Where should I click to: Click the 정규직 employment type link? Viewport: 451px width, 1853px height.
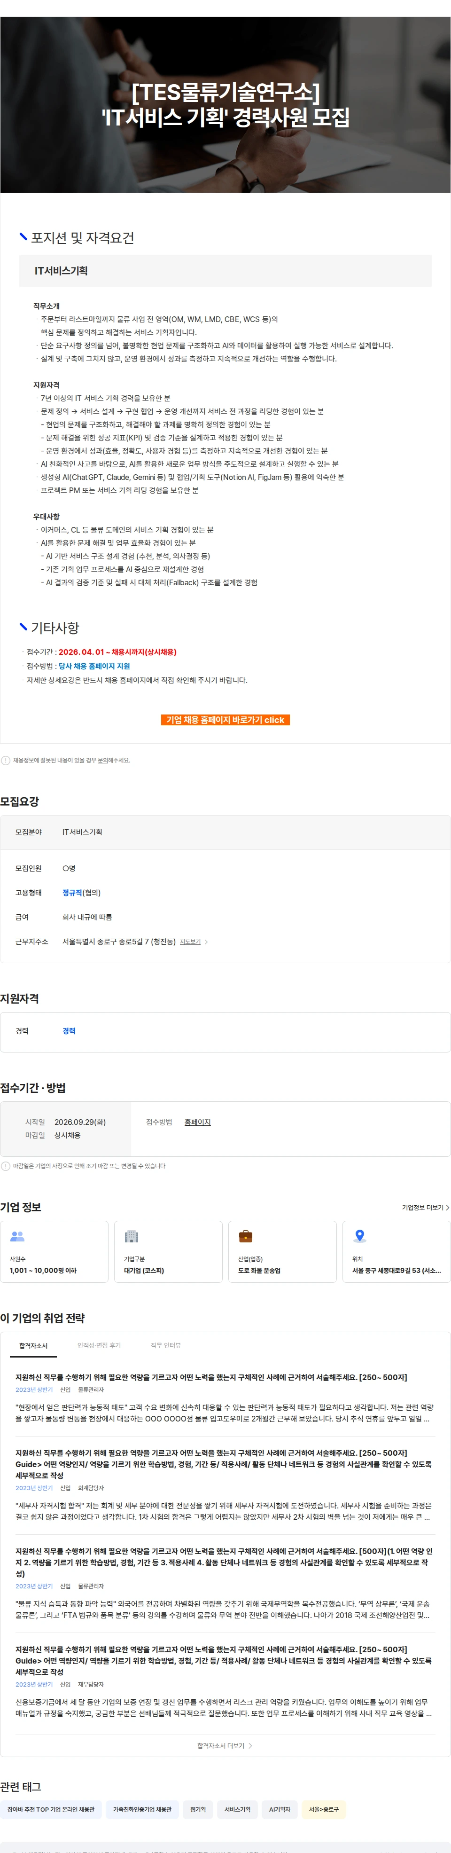(x=72, y=893)
